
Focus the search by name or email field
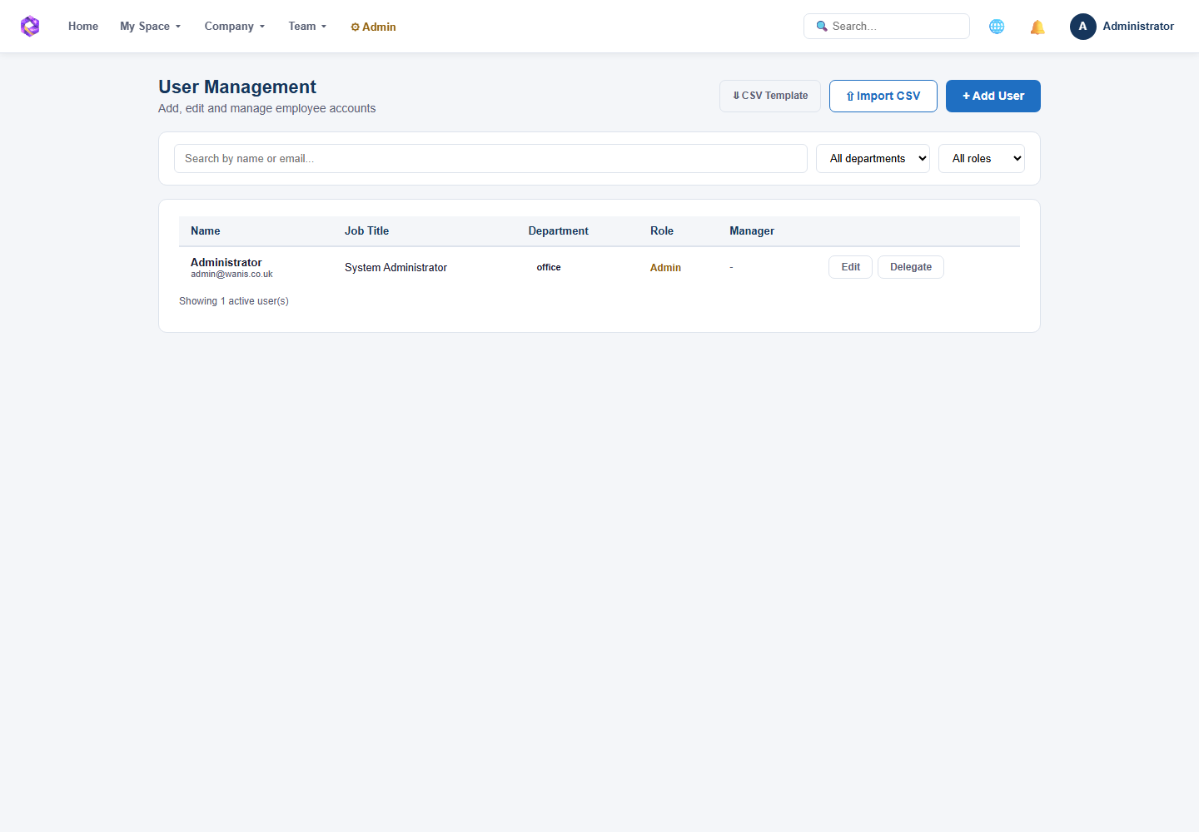490,159
